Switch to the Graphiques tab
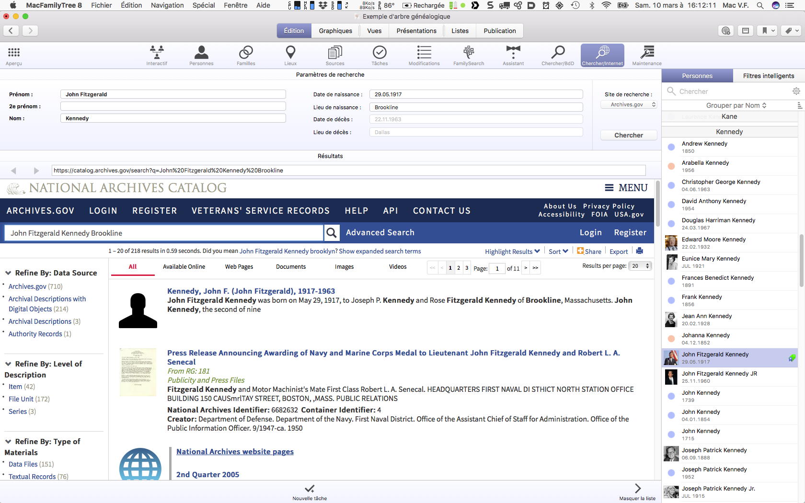The width and height of the screenshot is (805, 503). (335, 31)
